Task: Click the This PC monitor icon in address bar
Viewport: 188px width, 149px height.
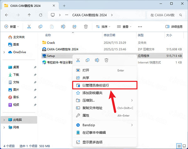Action: pyautogui.click(x=53, y=15)
